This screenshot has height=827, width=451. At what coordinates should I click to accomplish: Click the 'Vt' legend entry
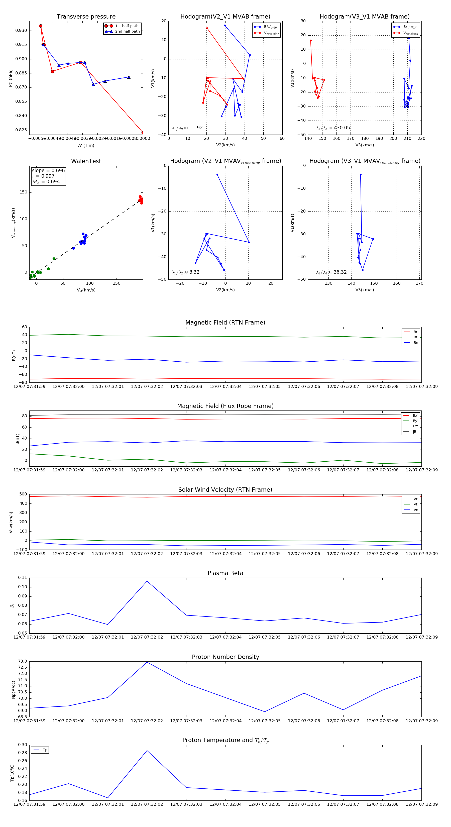coord(411,504)
